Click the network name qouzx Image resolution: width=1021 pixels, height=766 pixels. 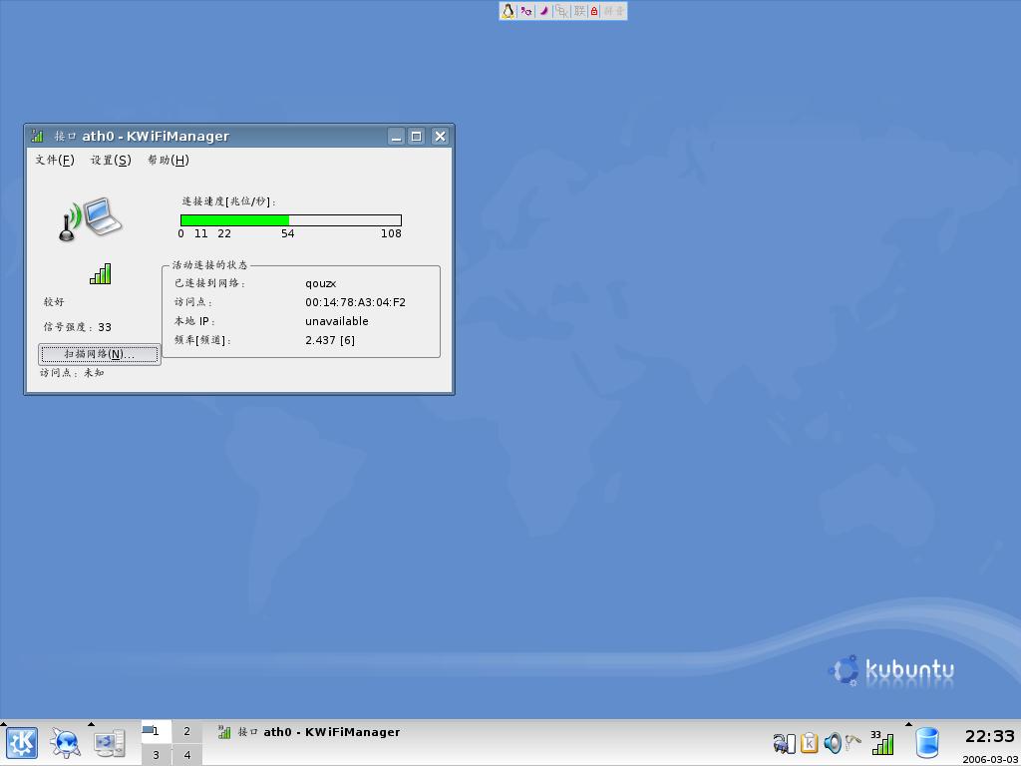pyautogui.click(x=320, y=283)
